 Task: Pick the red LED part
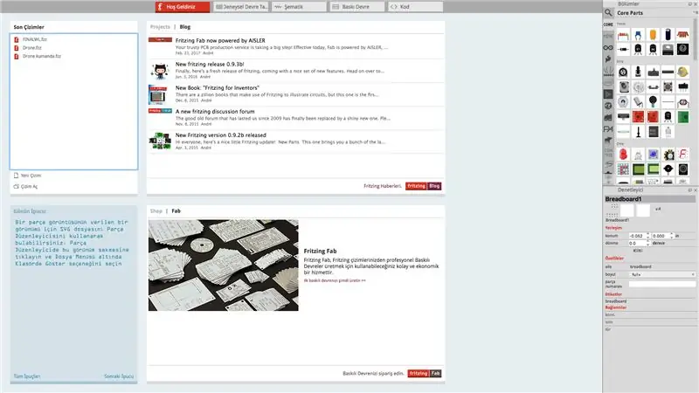623,155
